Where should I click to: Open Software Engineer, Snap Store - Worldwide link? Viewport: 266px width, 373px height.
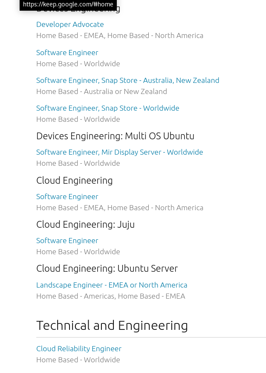tap(108, 108)
